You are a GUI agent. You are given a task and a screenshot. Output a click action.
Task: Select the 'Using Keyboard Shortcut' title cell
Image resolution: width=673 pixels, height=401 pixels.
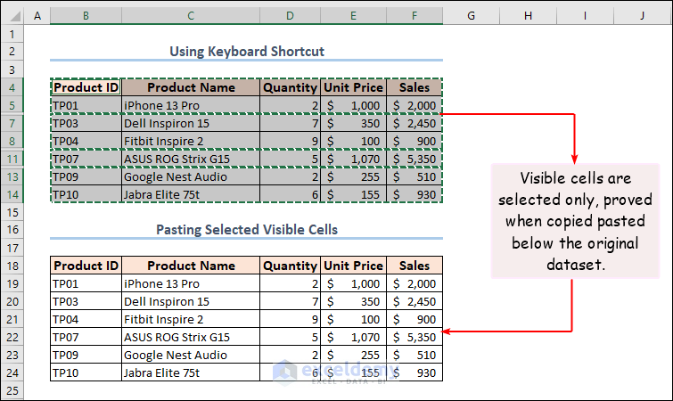247,52
